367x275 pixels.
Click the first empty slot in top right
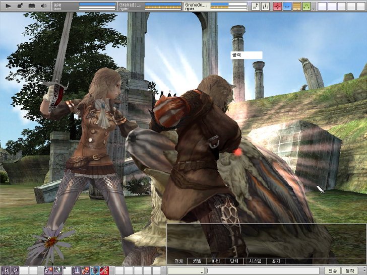click(322, 7)
